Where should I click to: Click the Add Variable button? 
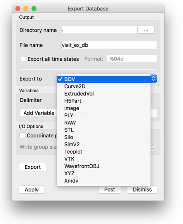click(39, 113)
